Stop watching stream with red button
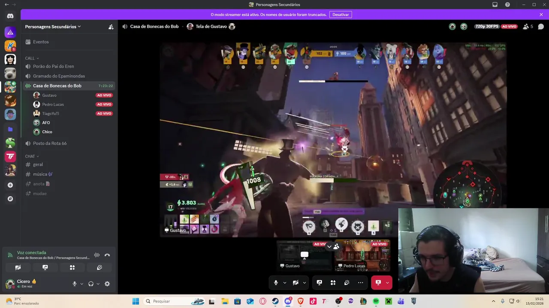The height and width of the screenshot is (308, 549). pos(378,283)
